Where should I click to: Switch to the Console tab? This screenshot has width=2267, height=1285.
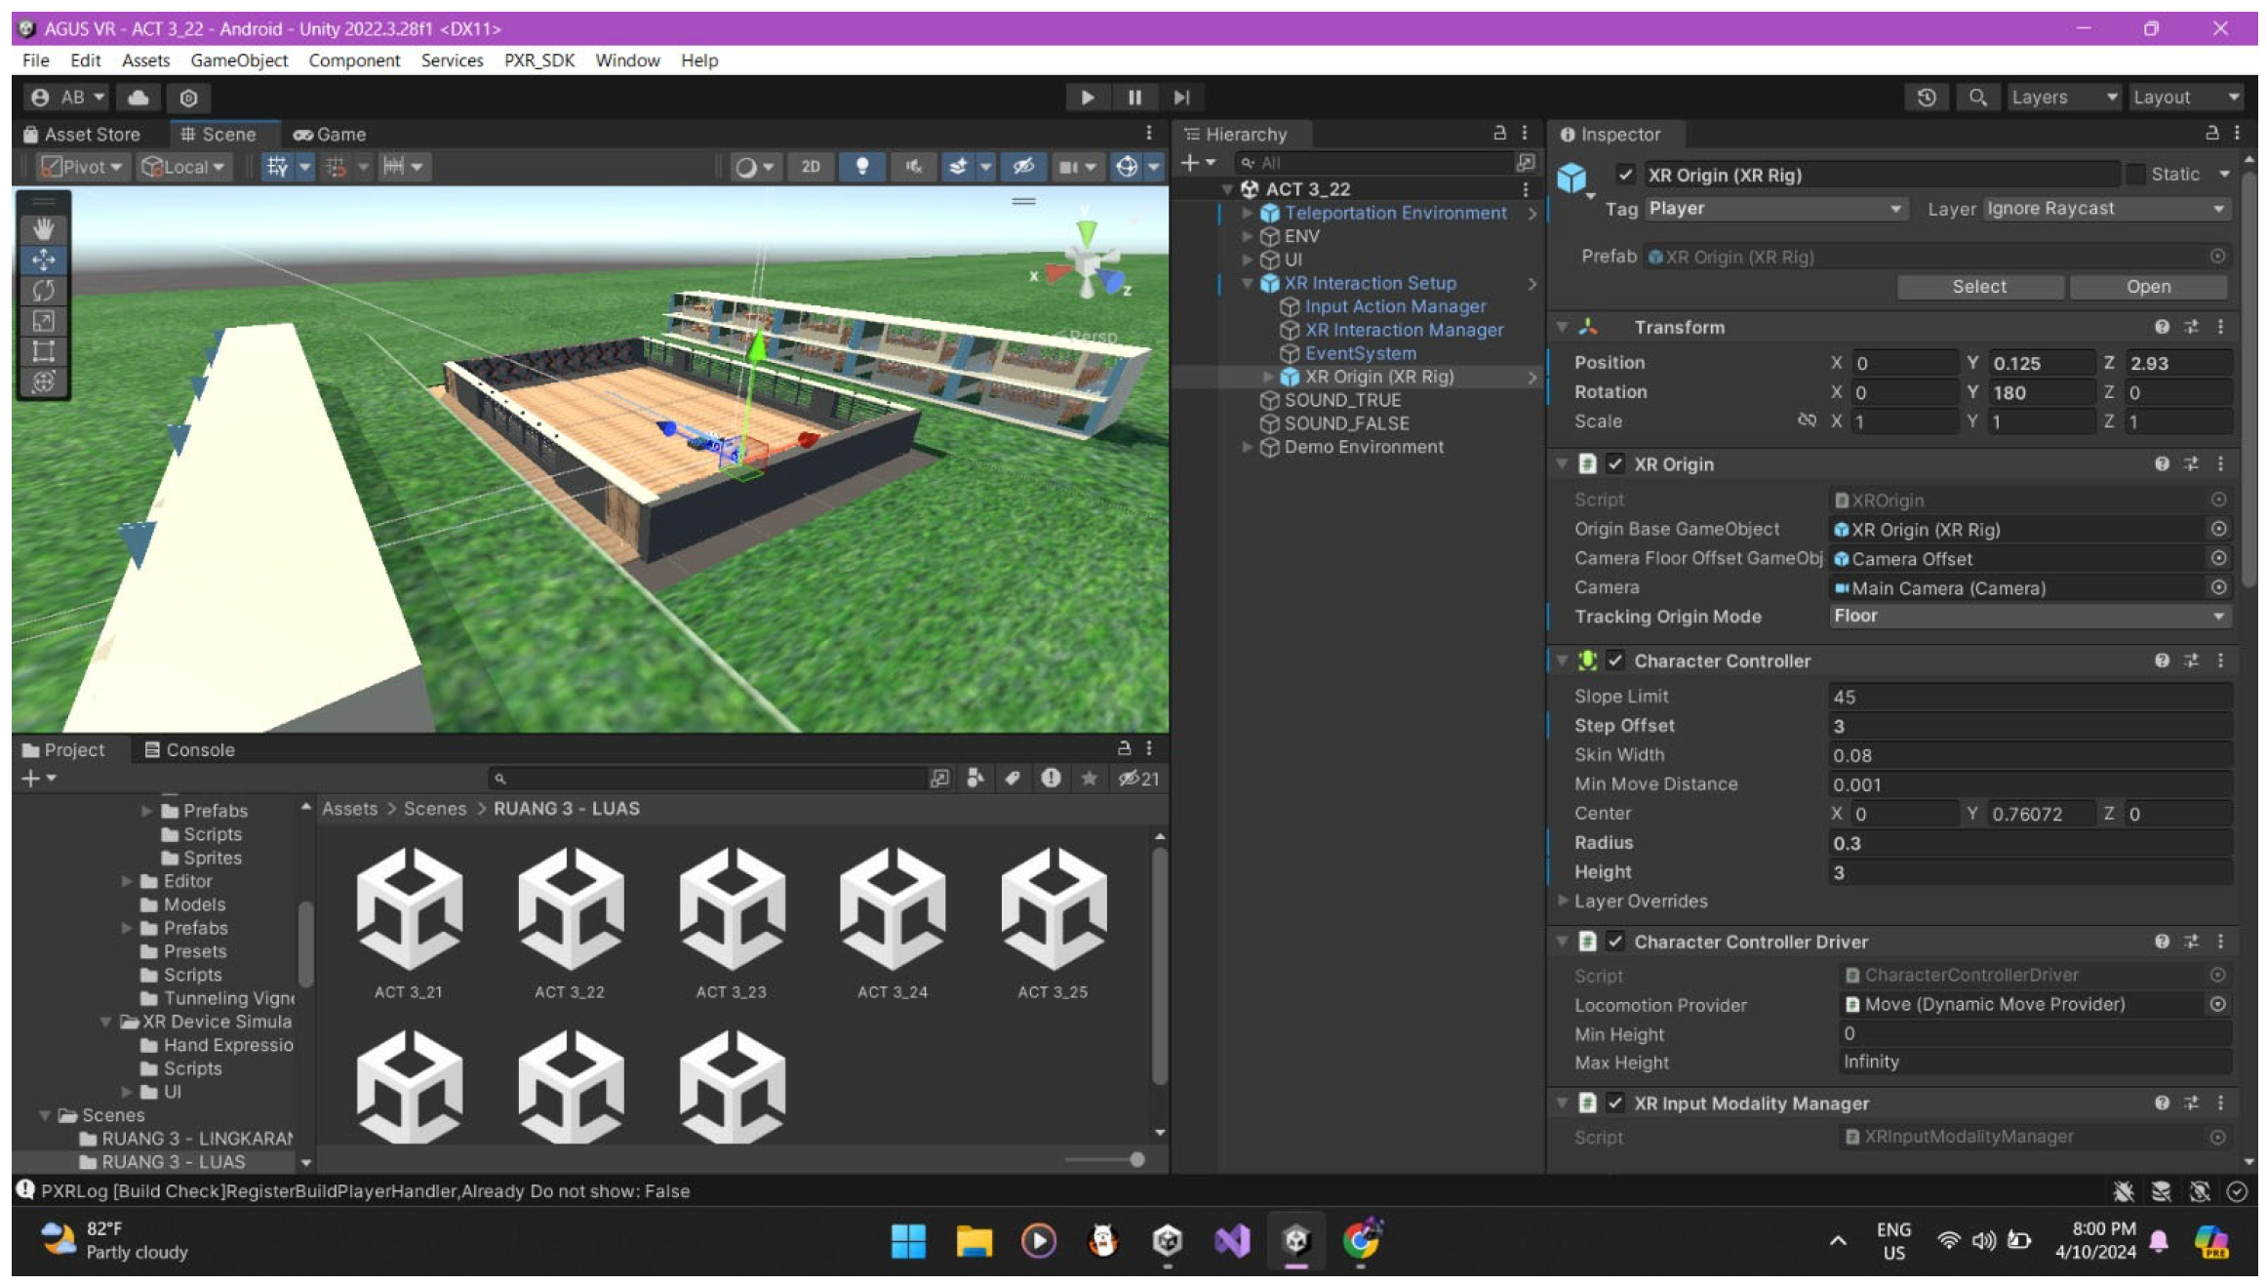coord(189,749)
